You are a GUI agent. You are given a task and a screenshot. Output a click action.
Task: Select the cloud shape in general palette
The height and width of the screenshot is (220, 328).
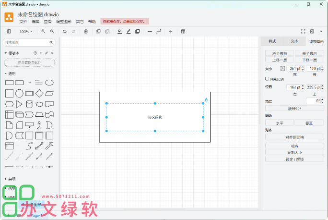tap(39, 104)
